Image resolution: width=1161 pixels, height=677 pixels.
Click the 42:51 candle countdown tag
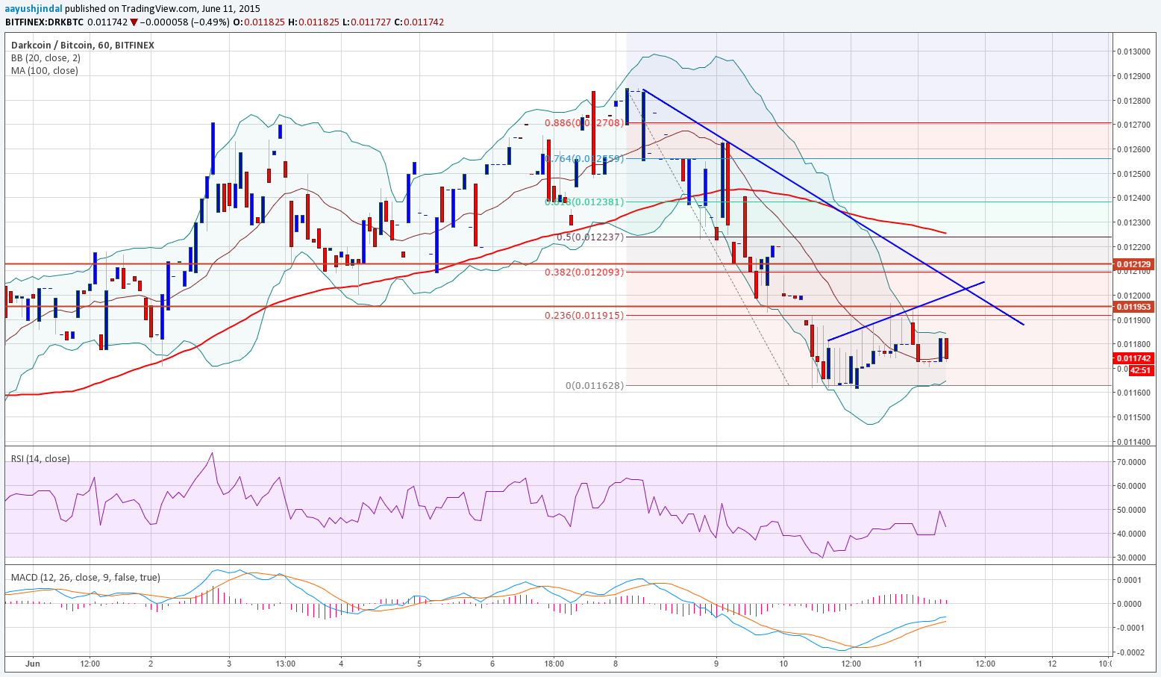(x=1139, y=370)
